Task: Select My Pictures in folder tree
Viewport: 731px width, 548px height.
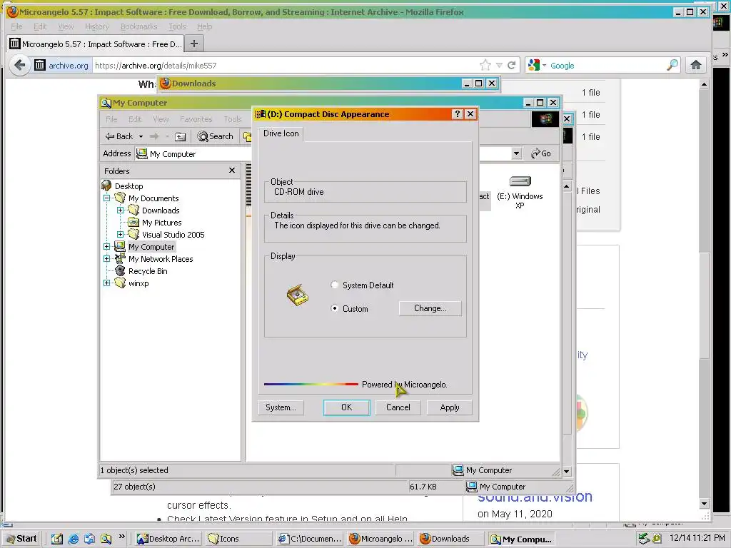Action: 161,223
